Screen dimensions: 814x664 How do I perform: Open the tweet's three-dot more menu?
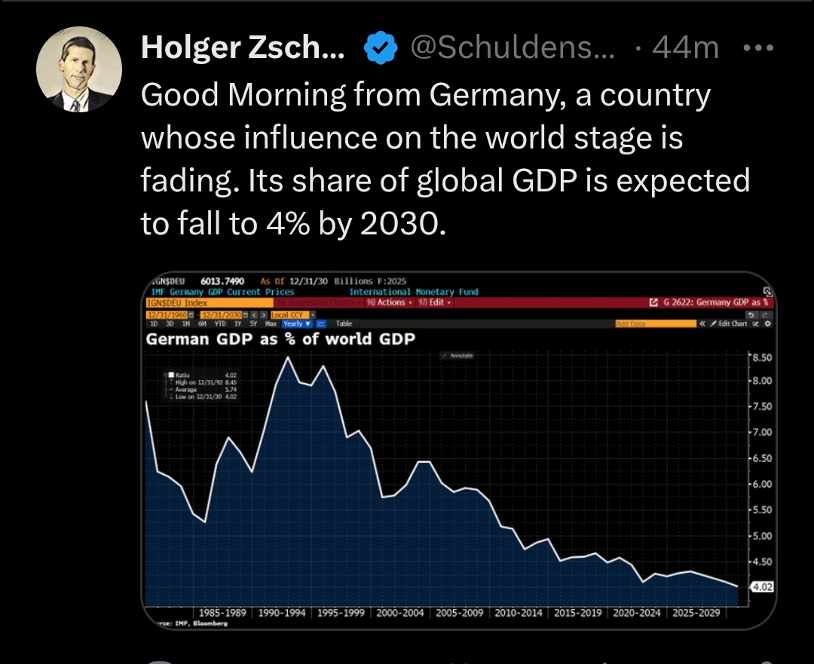[757, 48]
